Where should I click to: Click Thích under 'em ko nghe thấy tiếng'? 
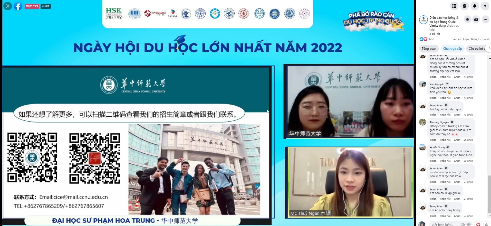pyautogui.click(x=433, y=216)
